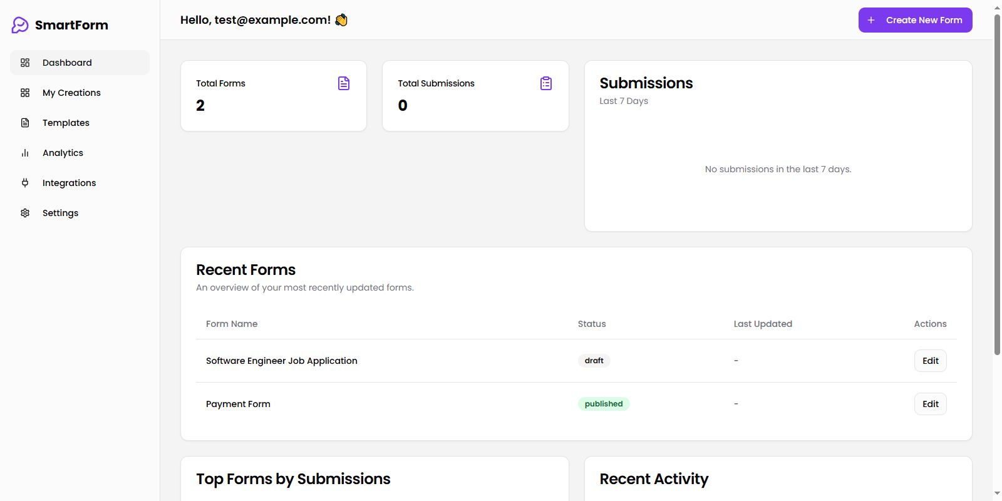Click the SmartForm logo icon
The height and width of the screenshot is (501, 1002).
(20, 25)
